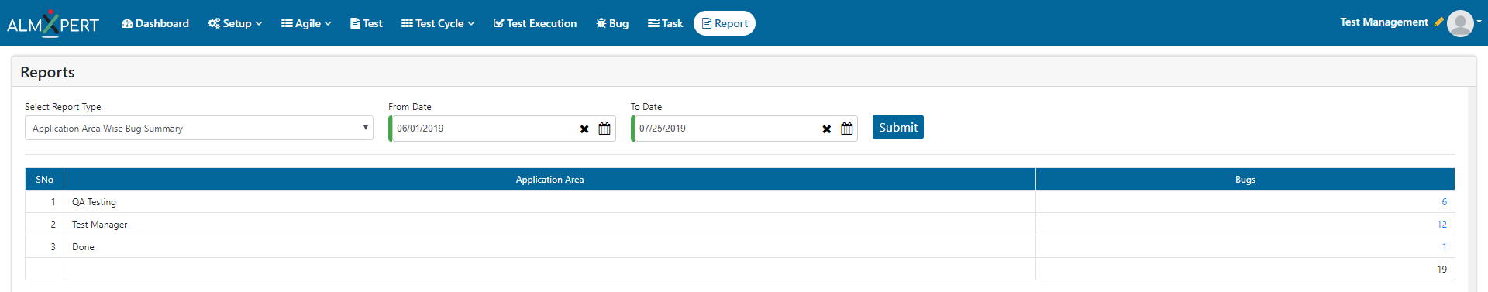Open the Select Report Type dropdown
The width and height of the screenshot is (1488, 292).
199,129
